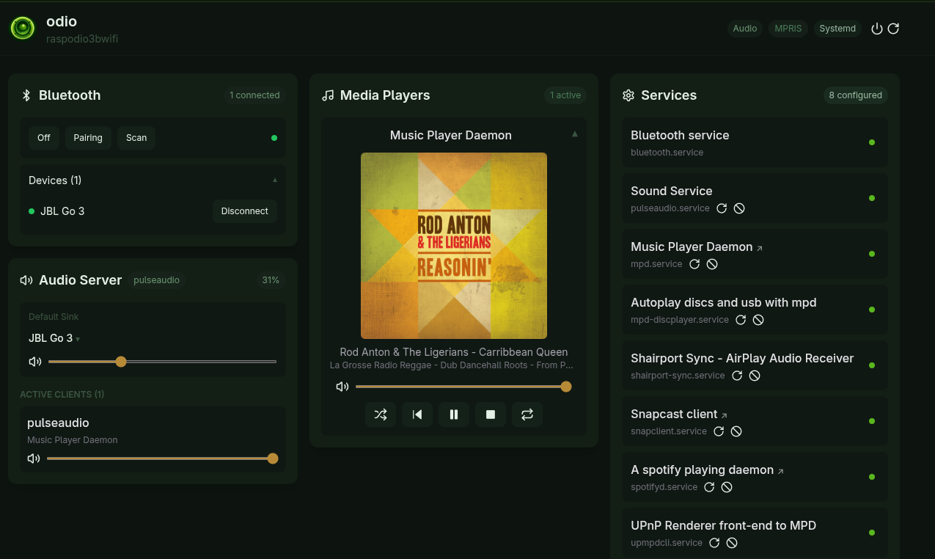Toggle shuffle playback
Screen dimensions: 935x559
coord(381,414)
